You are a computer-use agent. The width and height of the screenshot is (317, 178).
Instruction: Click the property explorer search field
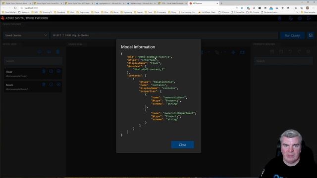pyautogui.click(x=284, y=61)
